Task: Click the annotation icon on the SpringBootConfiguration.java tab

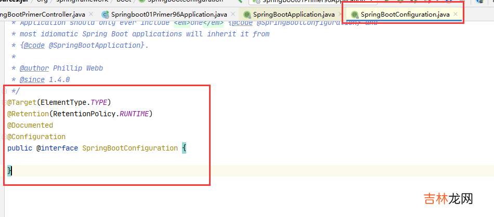Action: coord(355,15)
